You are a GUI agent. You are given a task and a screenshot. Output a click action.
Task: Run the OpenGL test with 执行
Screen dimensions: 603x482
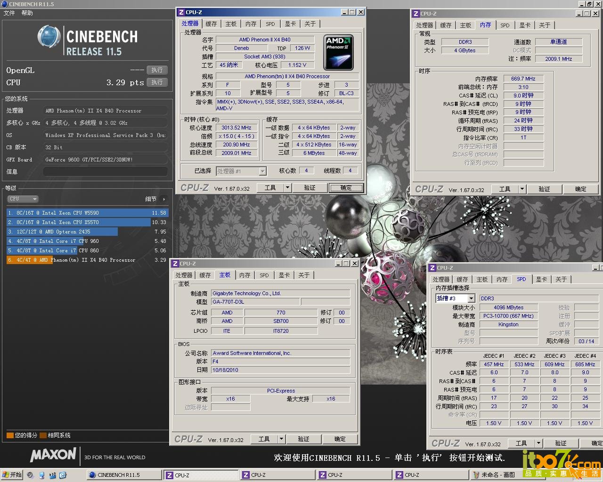coord(157,70)
